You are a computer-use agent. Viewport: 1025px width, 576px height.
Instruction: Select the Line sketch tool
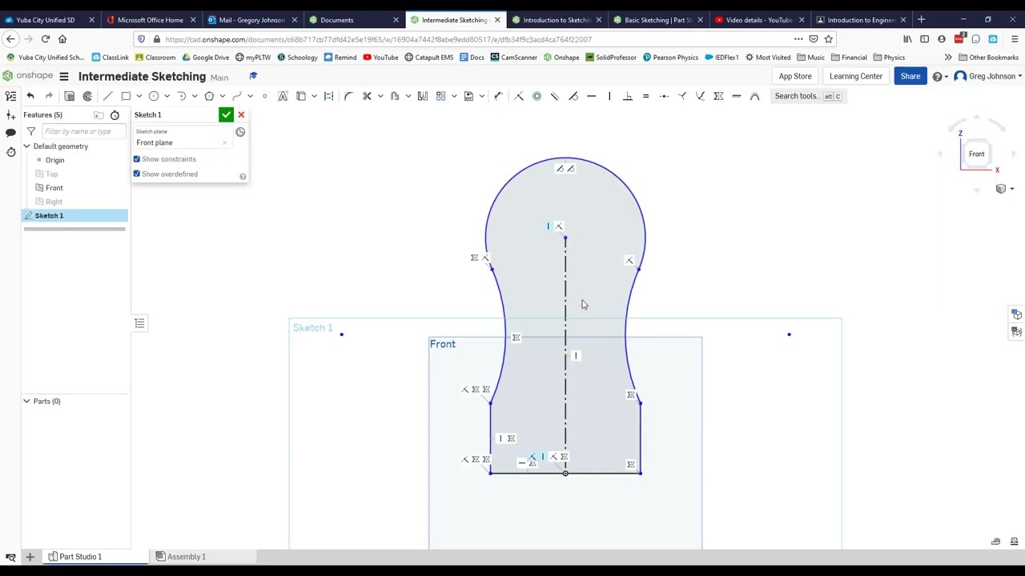107,96
